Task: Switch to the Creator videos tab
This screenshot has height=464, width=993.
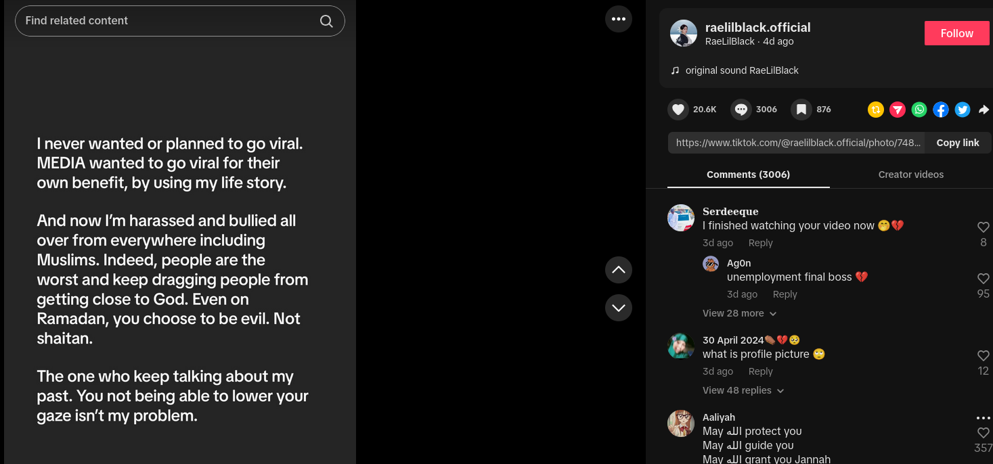Action: coord(910,175)
